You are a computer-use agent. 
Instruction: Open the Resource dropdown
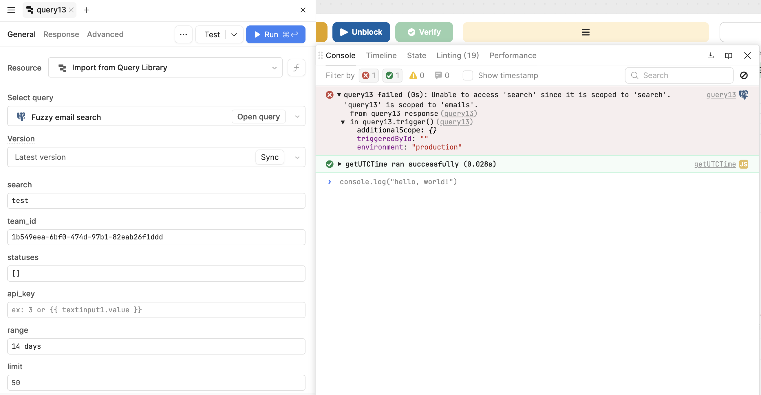[x=165, y=68]
